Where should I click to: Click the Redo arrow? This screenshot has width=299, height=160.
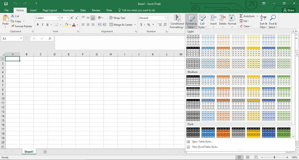(25, 4)
